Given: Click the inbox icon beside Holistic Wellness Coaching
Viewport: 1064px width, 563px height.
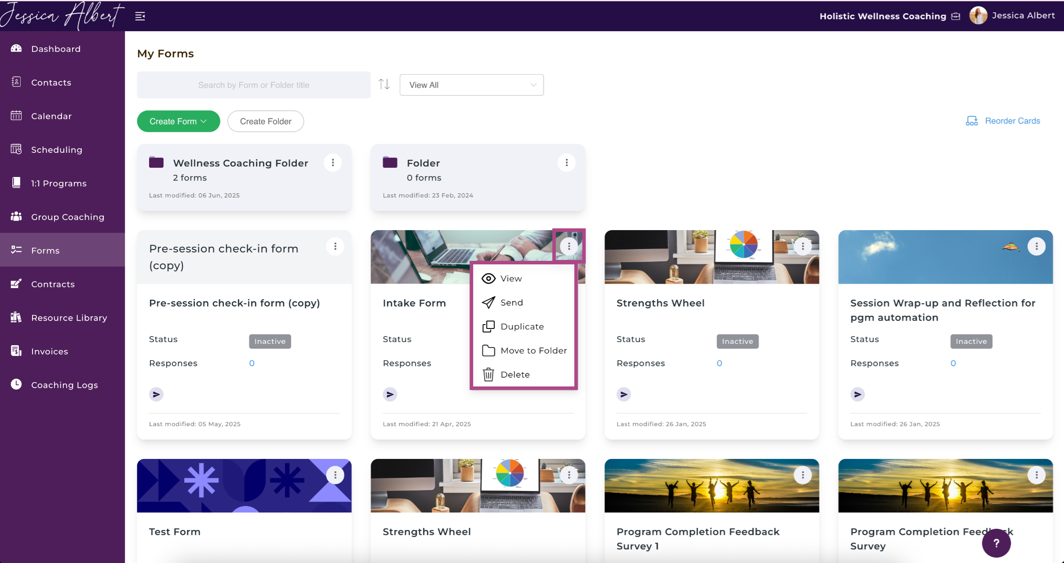Looking at the screenshot, I should point(955,16).
